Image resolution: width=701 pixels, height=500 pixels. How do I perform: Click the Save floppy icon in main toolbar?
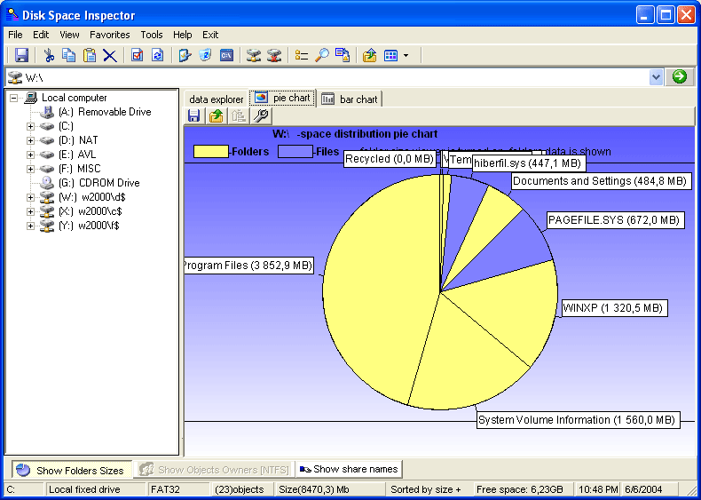[x=21, y=55]
